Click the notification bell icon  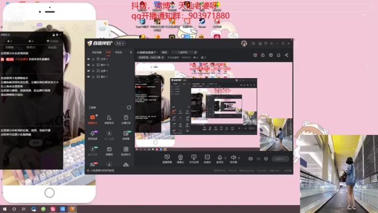pyautogui.click(x=278, y=55)
